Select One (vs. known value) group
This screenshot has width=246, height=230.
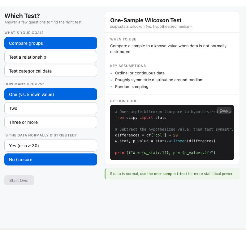click(x=51, y=94)
